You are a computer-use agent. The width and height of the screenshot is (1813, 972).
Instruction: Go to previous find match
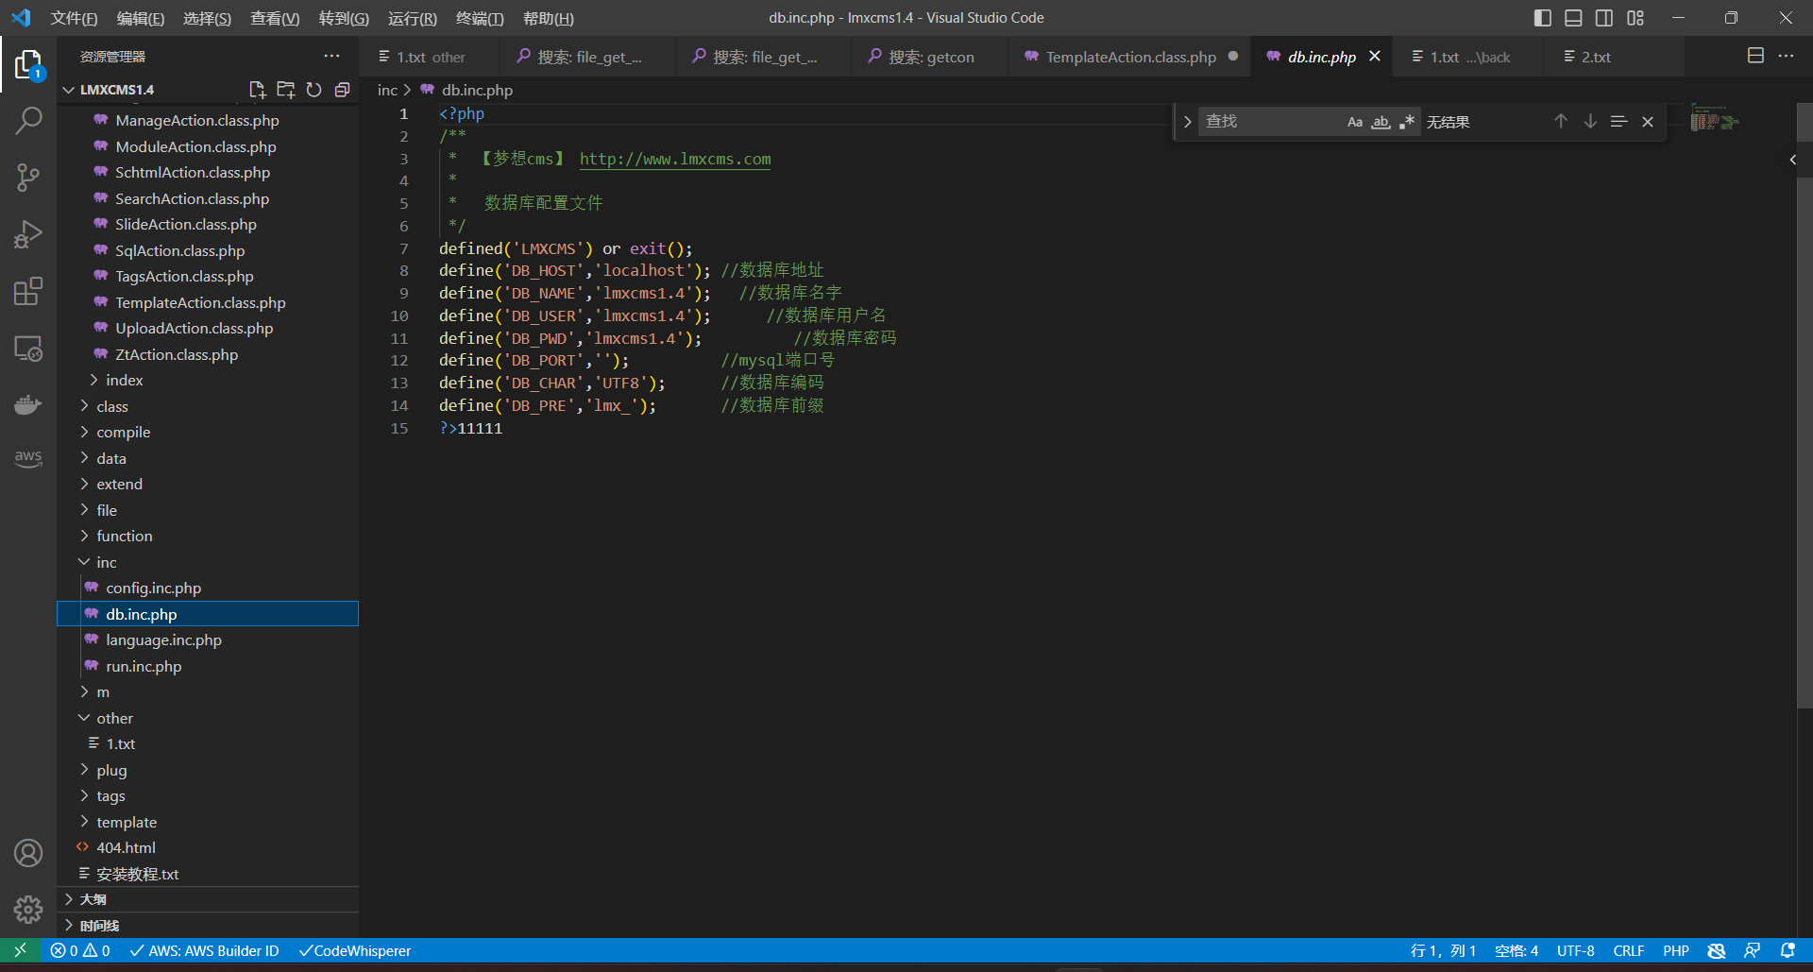tap(1561, 121)
